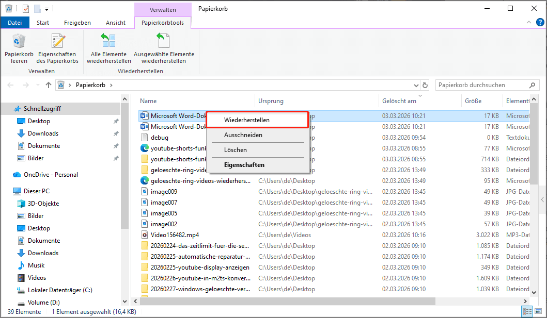Click Ausgewählte Elemente wiederherstellen icon
547x318 pixels.
point(164,41)
